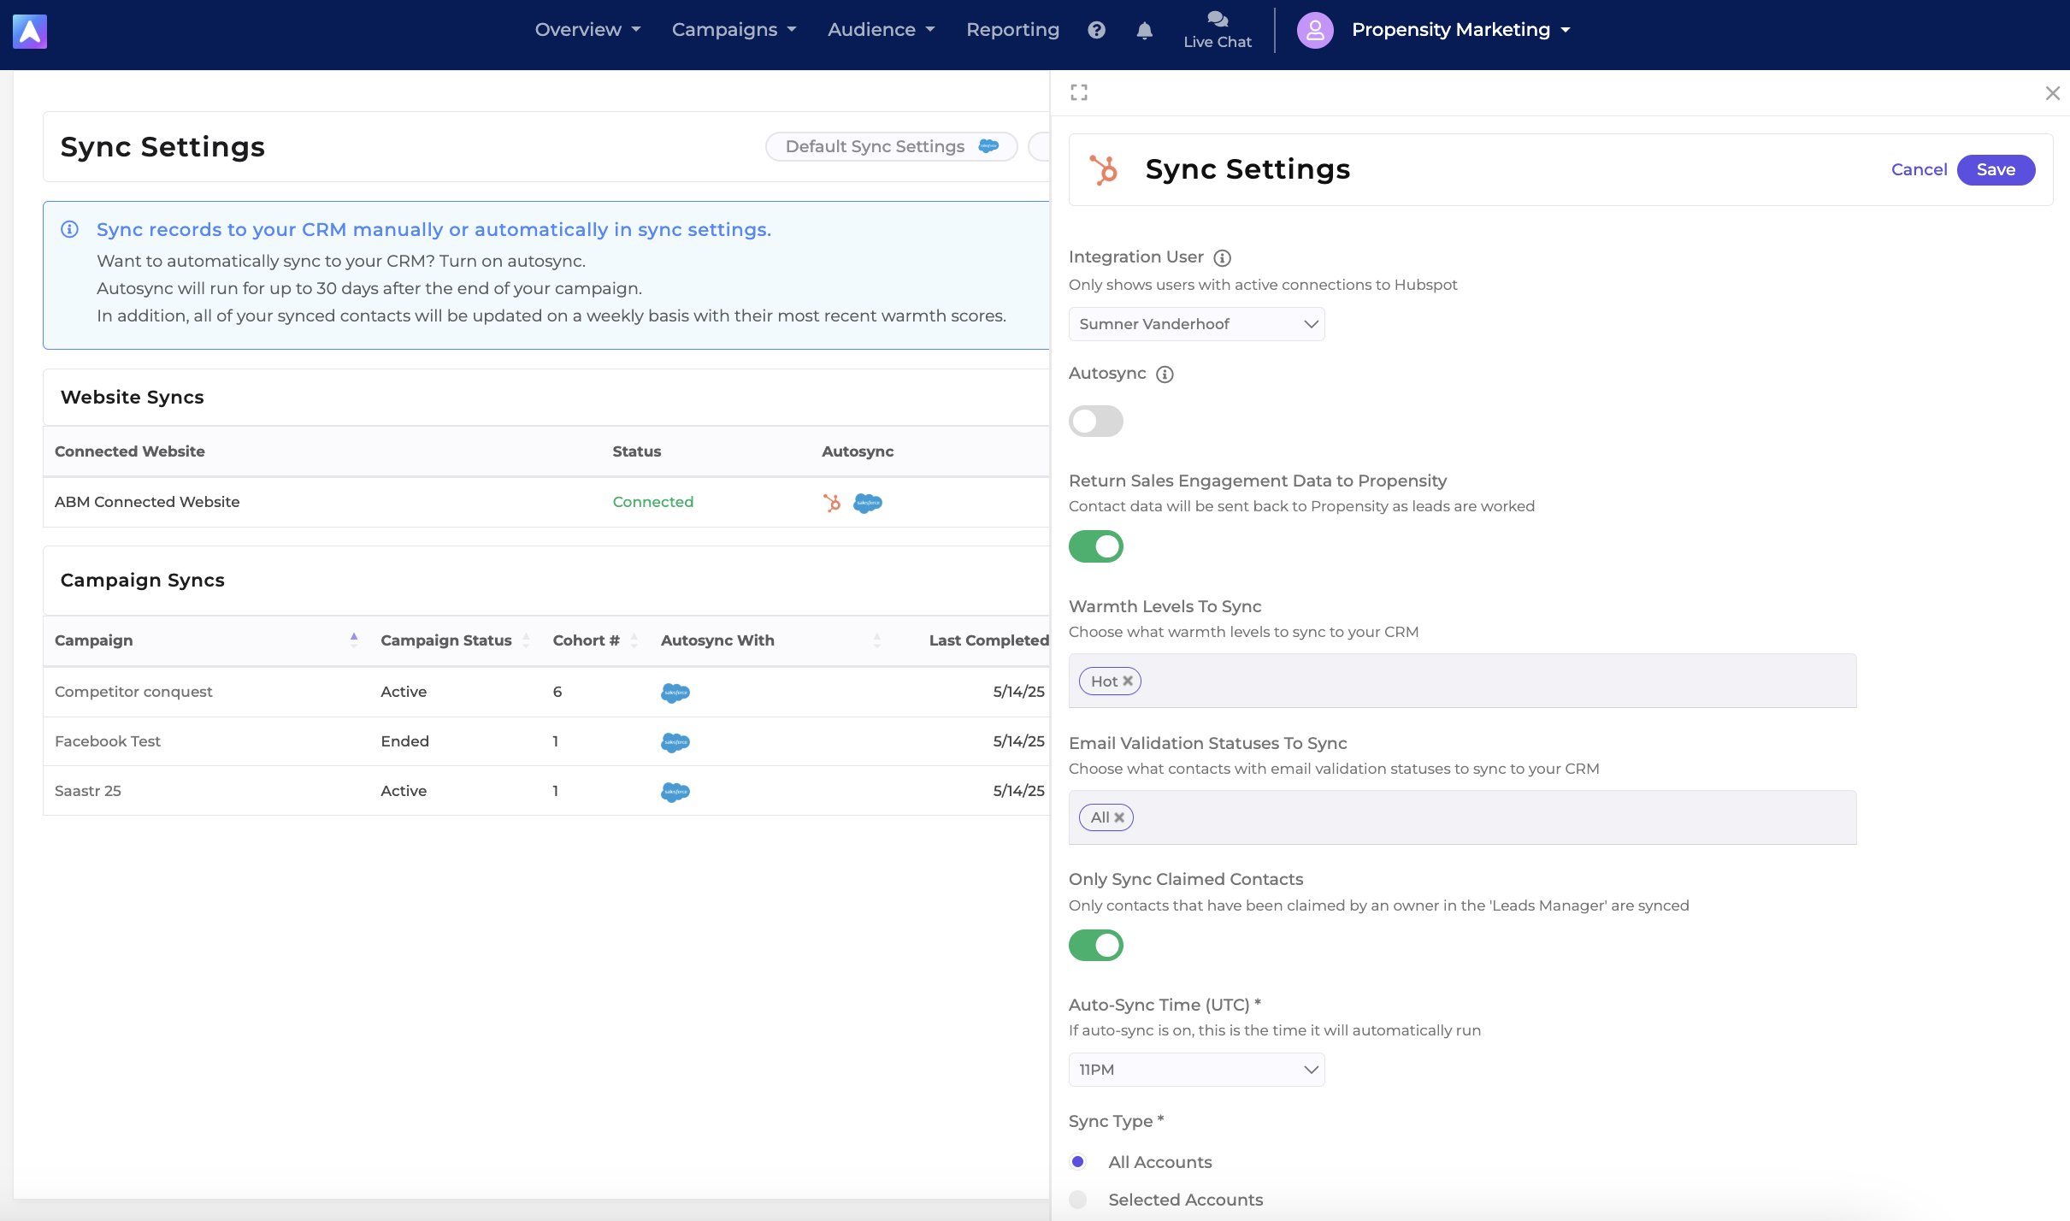Open Propensity Marketing account menu
The width and height of the screenshot is (2070, 1221).
coord(1461,30)
